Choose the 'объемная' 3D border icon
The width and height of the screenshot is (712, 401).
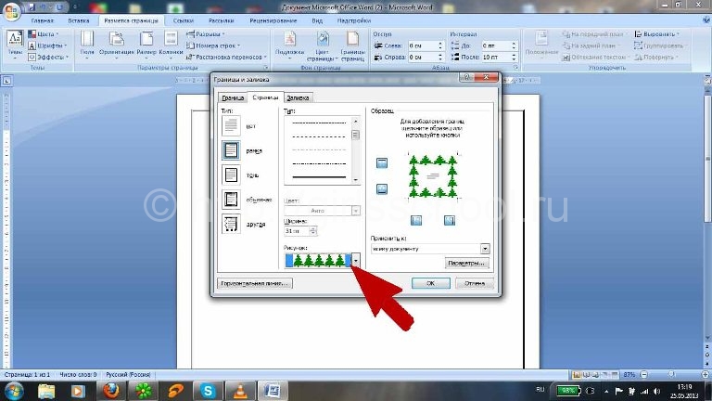coord(231,200)
